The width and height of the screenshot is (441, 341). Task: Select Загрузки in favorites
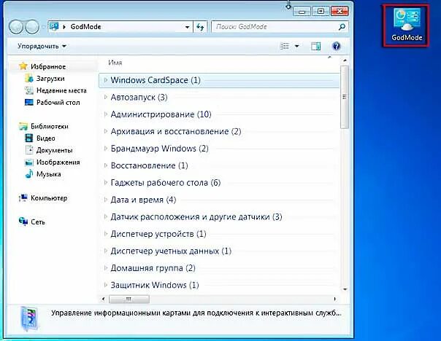[x=50, y=79]
